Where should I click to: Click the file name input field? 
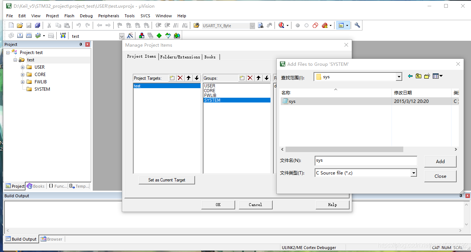pyautogui.click(x=366, y=161)
